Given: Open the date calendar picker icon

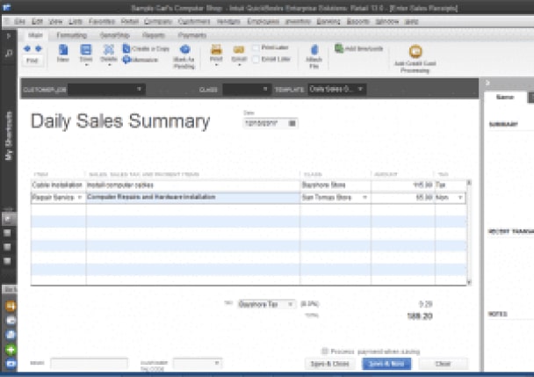Looking at the screenshot, I should (x=292, y=122).
